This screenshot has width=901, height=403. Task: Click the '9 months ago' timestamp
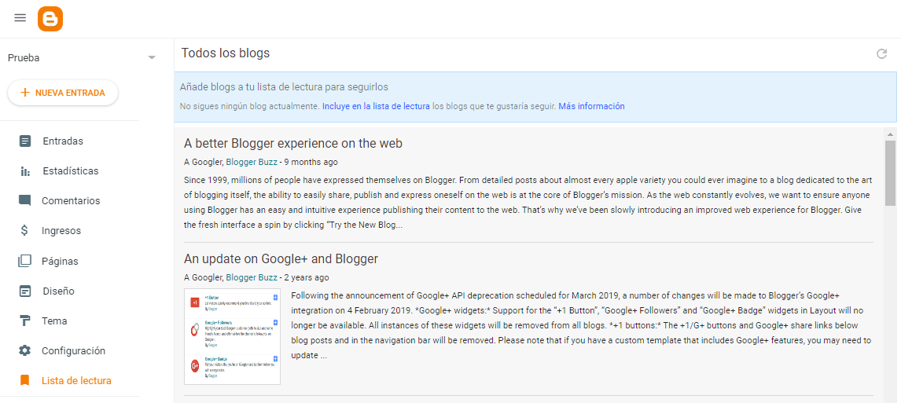pyautogui.click(x=311, y=162)
